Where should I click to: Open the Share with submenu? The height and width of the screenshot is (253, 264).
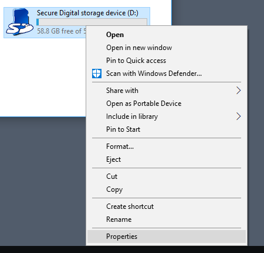point(167,91)
